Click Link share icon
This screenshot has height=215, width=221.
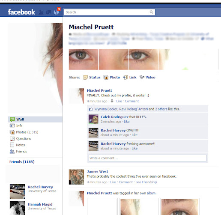point(125,78)
